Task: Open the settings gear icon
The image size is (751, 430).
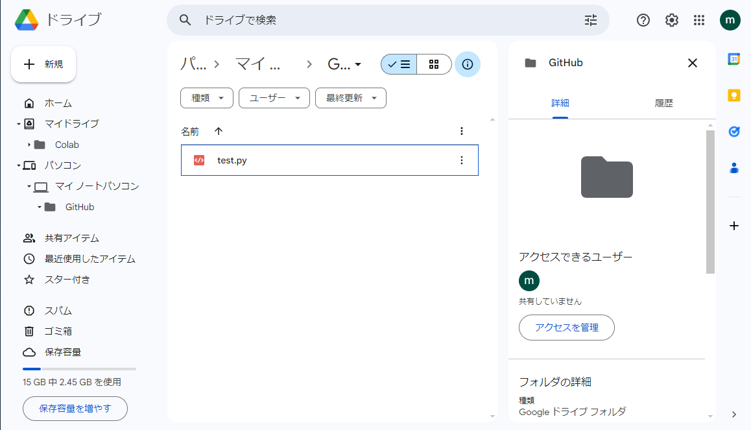Action: coord(671,20)
